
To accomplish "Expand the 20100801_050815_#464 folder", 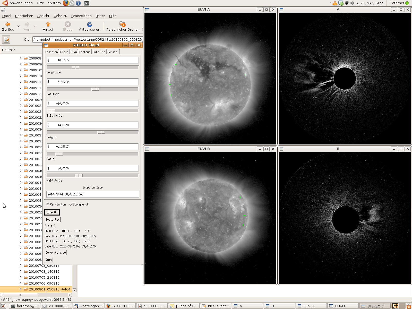I will point(20,289).
